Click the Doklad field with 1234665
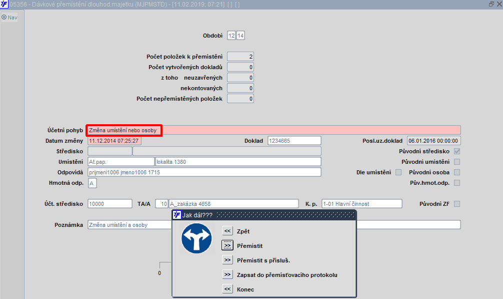 (294, 141)
